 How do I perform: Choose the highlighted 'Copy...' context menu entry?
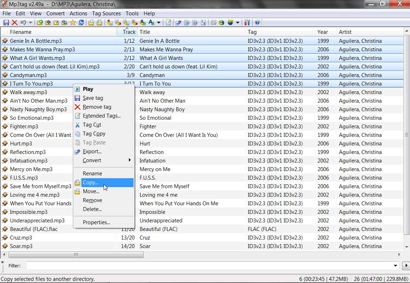click(x=104, y=182)
